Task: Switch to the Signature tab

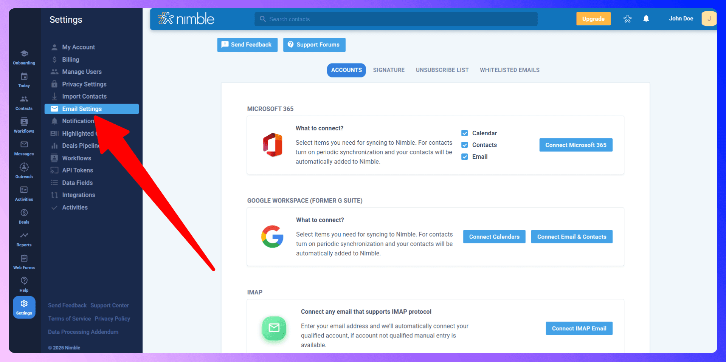Action: (x=389, y=70)
